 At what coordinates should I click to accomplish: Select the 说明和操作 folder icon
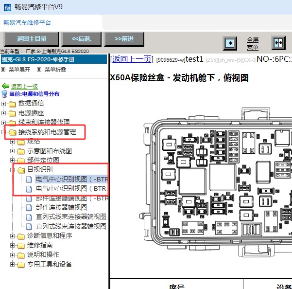pyautogui.click(x=21, y=255)
